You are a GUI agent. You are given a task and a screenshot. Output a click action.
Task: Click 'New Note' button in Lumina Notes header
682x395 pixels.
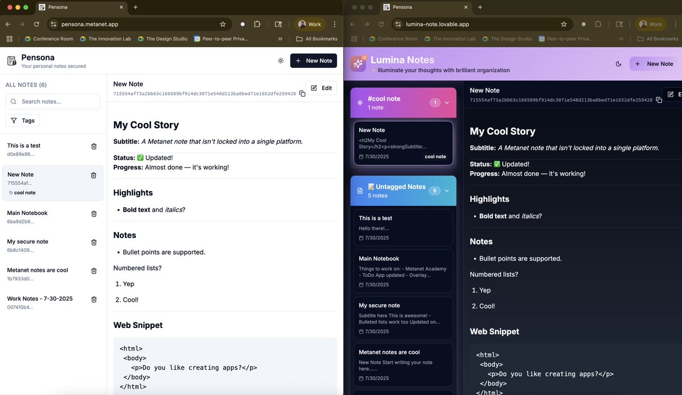(654, 64)
